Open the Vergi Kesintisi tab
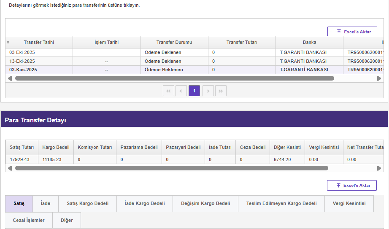This screenshot has width=389, height=229. (349, 203)
